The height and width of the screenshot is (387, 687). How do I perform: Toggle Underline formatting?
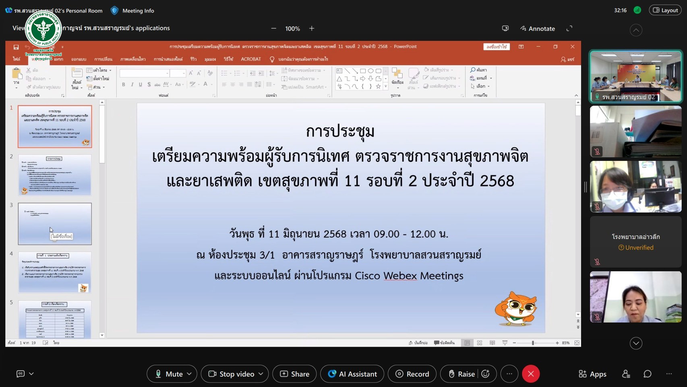click(141, 84)
